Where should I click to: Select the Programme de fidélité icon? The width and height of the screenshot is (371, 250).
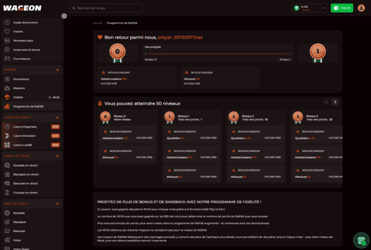pos(7,106)
